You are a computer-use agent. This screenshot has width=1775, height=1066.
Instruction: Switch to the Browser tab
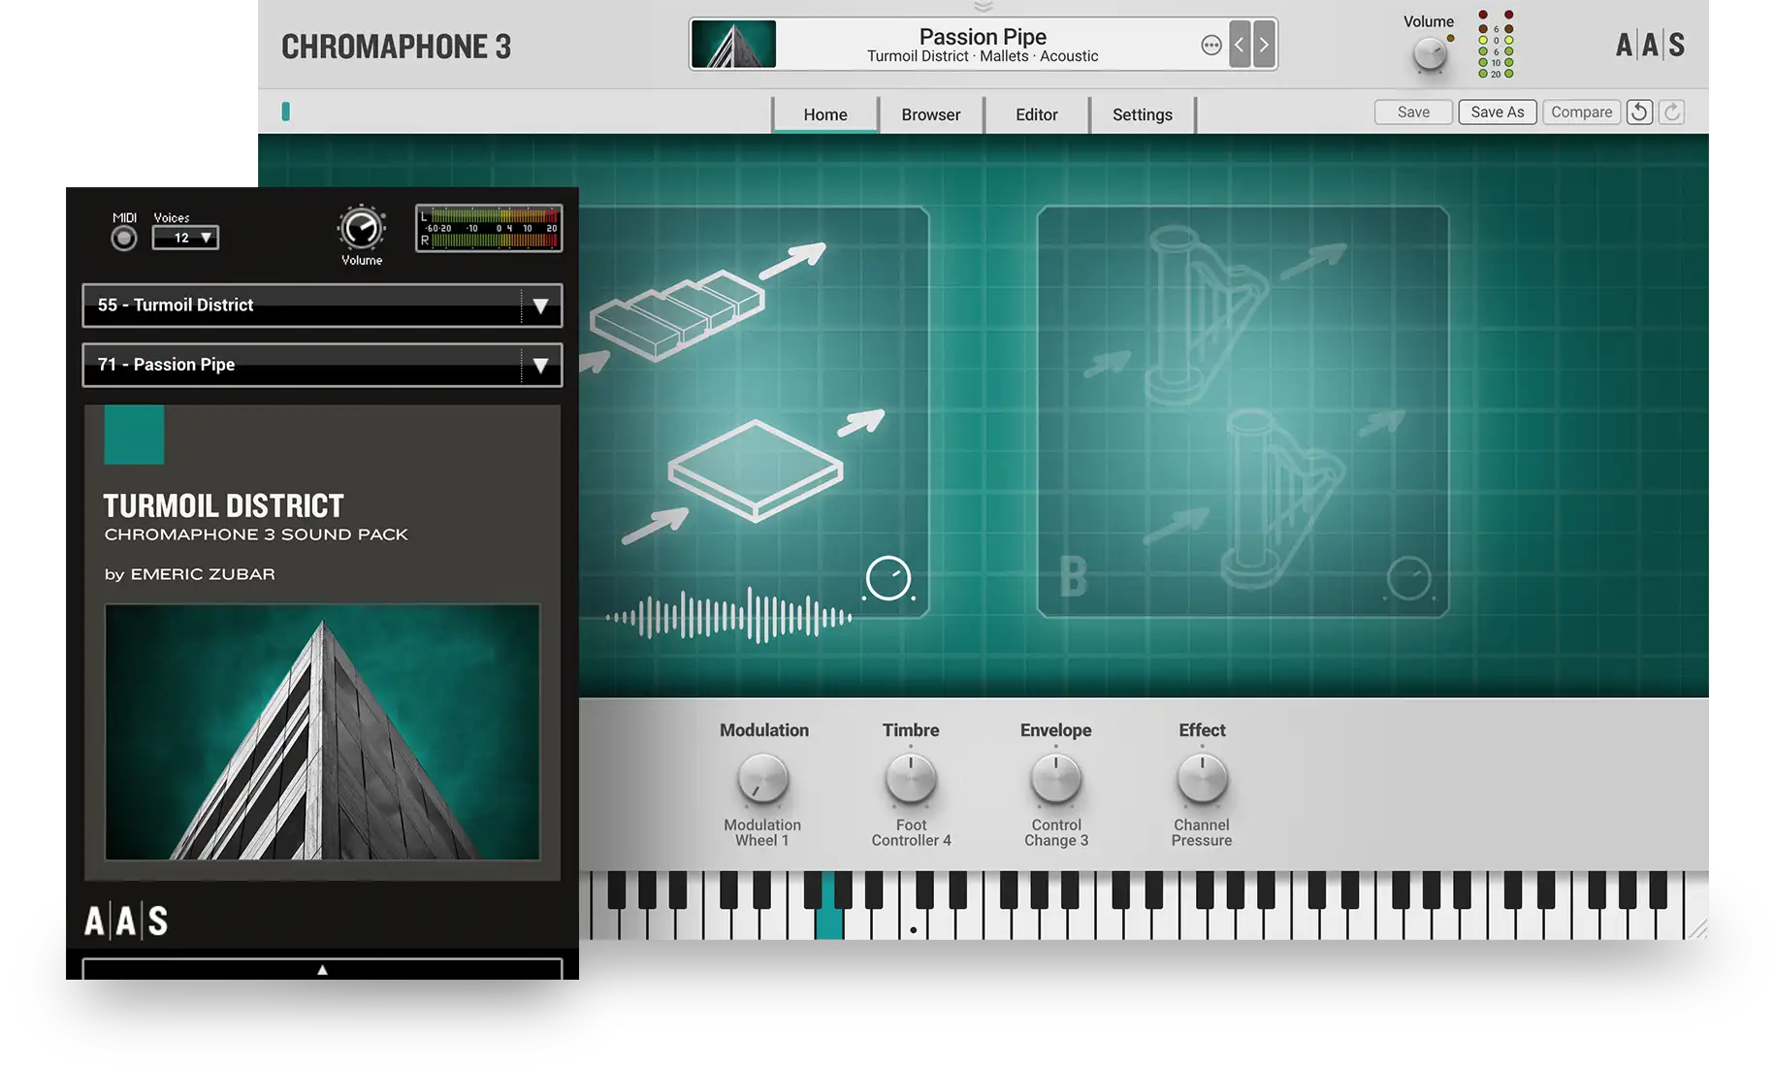tap(930, 114)
